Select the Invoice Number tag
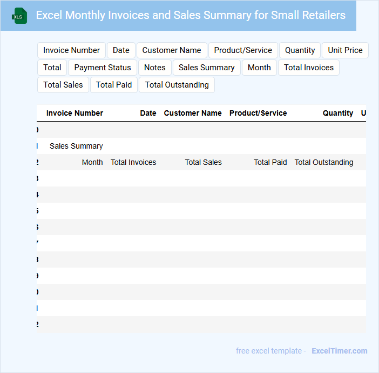The height and width of the screenshot is (373, 379). (x=71, y=50)
